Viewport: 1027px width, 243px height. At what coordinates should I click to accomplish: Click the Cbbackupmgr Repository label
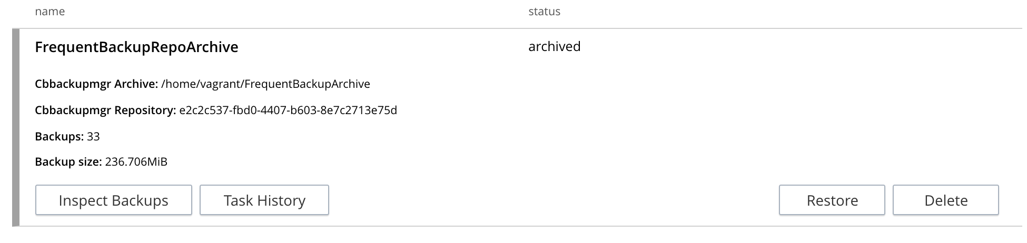click(105, 110)
